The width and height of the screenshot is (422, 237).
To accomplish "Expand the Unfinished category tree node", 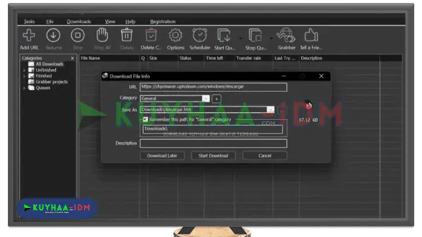I will 24,70.
